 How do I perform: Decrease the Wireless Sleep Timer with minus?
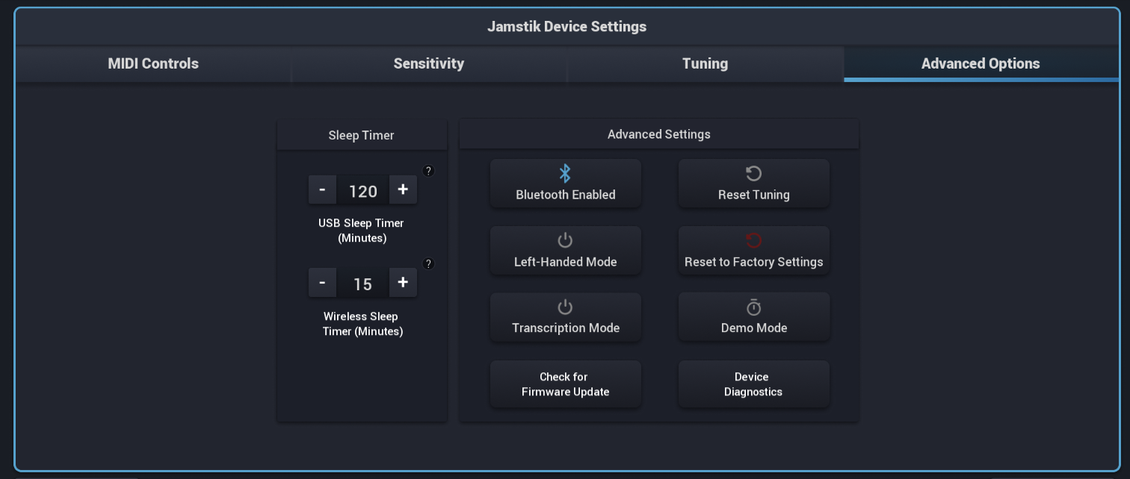322,283
